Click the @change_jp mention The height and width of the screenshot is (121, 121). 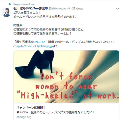45,46
